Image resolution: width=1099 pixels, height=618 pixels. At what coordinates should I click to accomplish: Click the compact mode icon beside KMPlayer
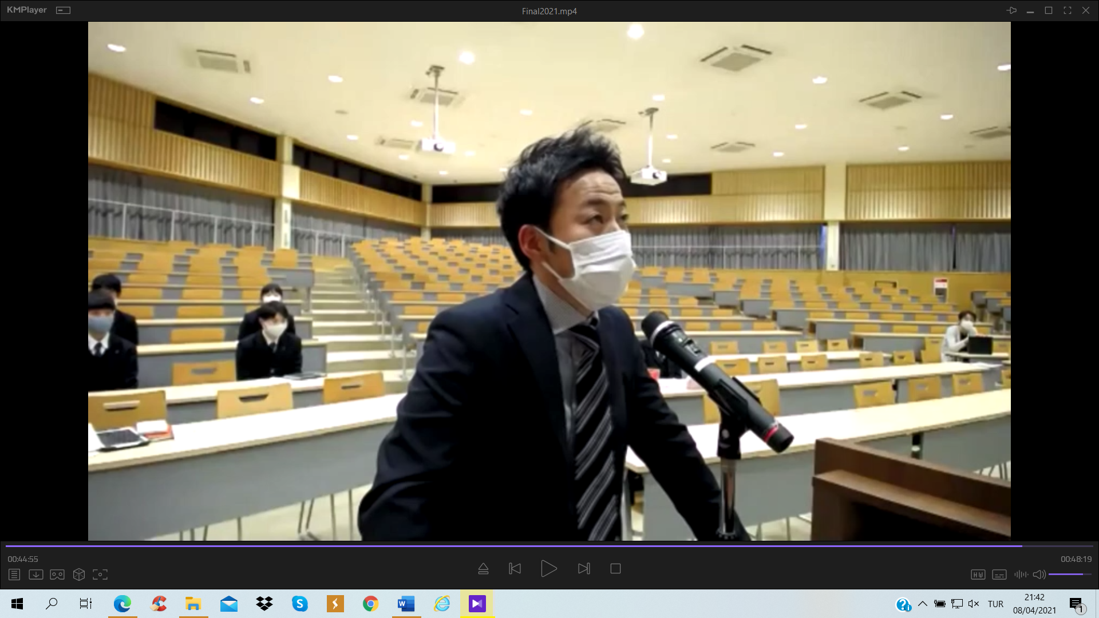[63, 10]
